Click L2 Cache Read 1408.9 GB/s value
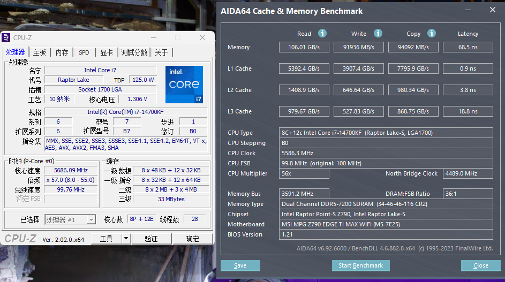Viewport: 505px width, 282px height. click(x=304, y=90)
